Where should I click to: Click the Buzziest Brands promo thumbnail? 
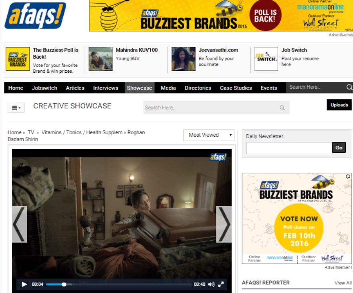click(x=18, y=59)
